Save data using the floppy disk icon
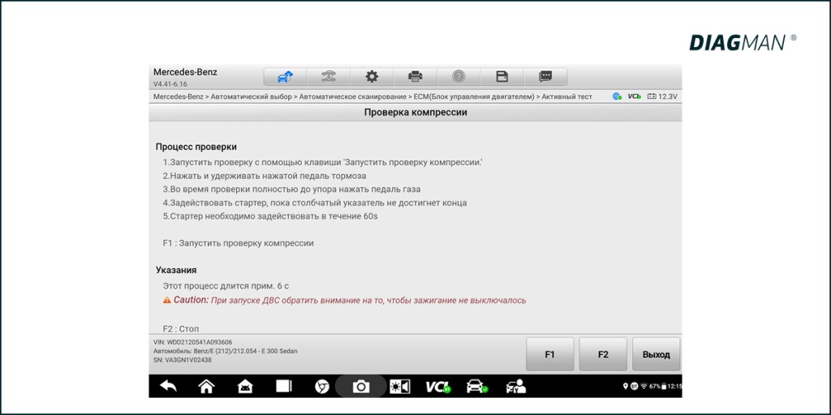The width and height of the screenshot is (831, 415). pos(502,77)
